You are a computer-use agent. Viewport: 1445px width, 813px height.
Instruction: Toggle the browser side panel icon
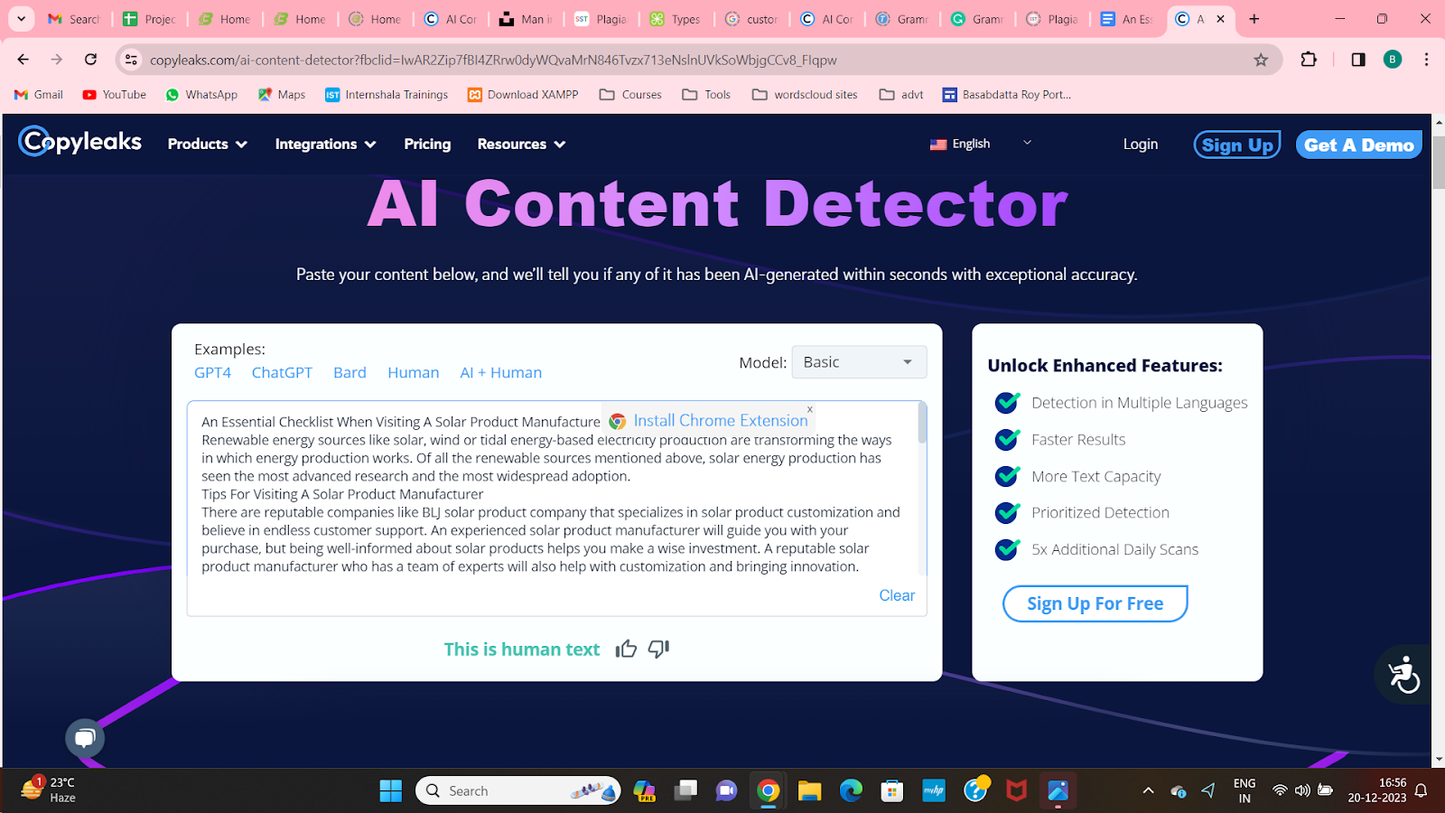[x=1357, y=60]
